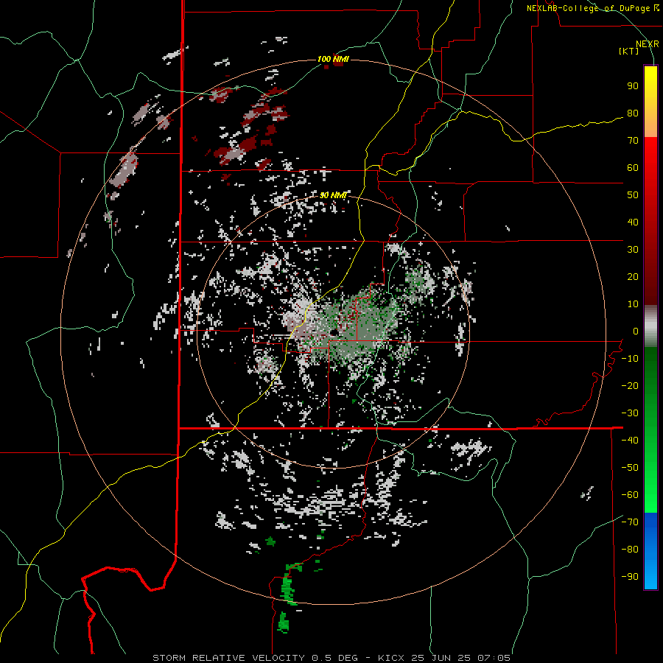Pick the gray zero-velocity segment of the color bar
Image resolution: width=663 pixels, height=663 pixels.
coord(650,326)
